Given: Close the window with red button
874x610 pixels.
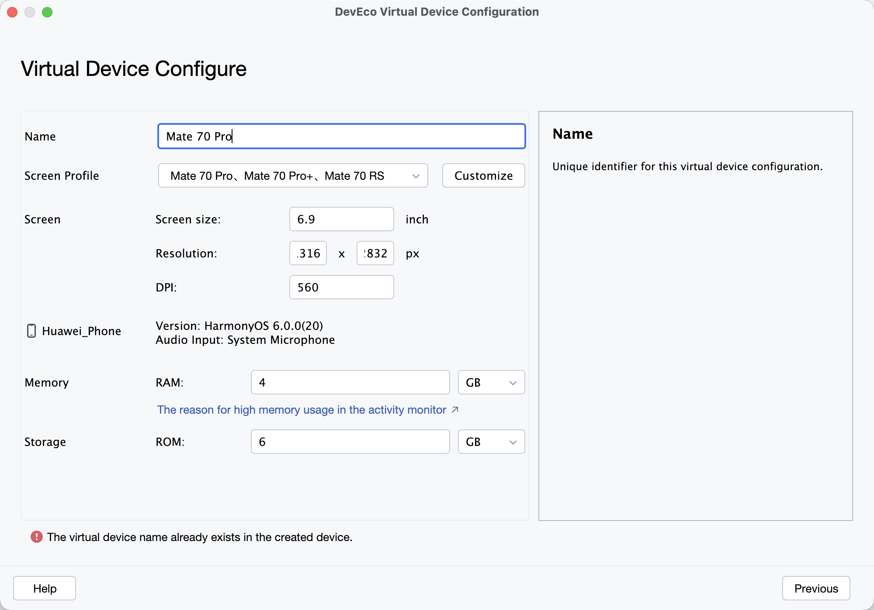Looking at the screenshot, I should tap(12, 12).
